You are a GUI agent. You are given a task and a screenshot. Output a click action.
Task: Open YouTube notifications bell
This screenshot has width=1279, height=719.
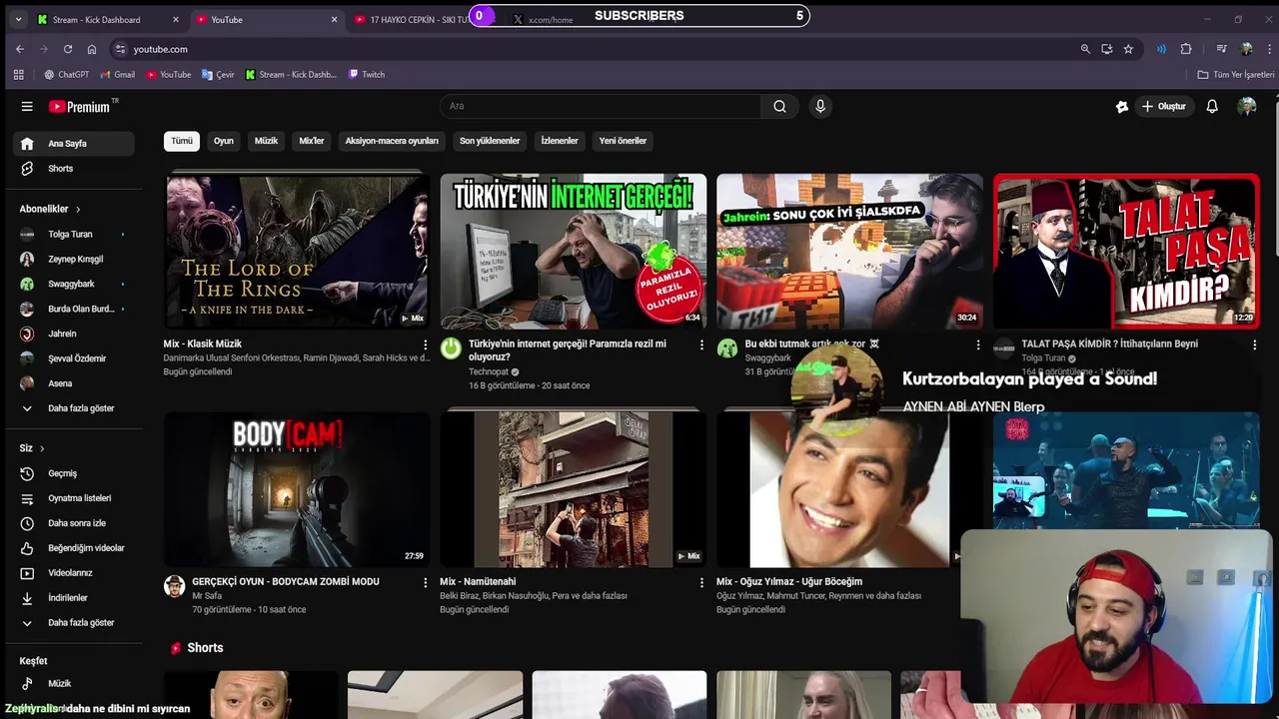point(1212,107)
